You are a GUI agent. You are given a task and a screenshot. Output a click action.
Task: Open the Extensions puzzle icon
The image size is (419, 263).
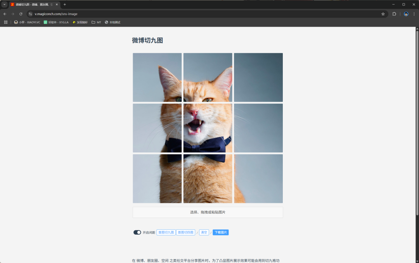[394, 14]
